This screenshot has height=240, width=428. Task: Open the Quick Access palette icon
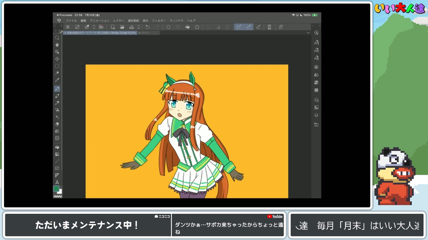pos(317,32)
